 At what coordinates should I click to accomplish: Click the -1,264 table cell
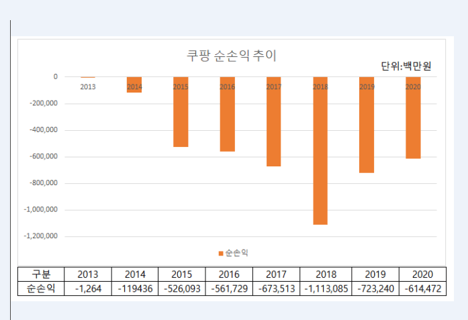pyautogui.click(x=88, y=288)
